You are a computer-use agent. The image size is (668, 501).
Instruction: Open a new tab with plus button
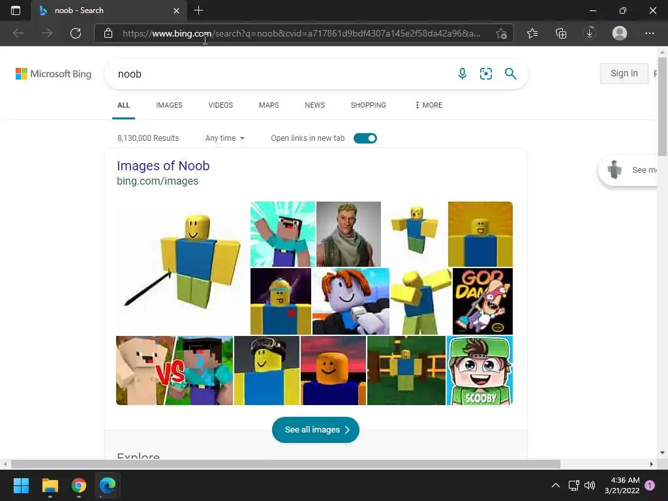198,10
